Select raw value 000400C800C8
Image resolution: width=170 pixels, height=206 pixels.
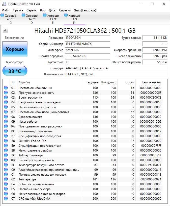(151, 98)
